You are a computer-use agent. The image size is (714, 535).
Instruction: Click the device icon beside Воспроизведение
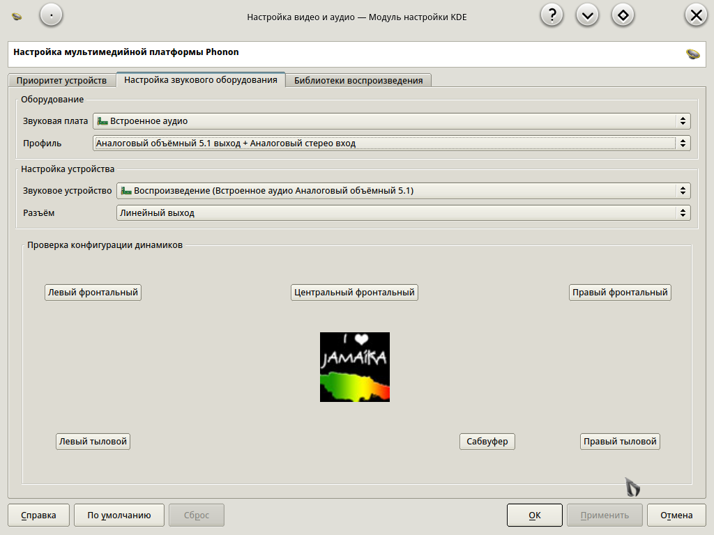tap(126, 191)
